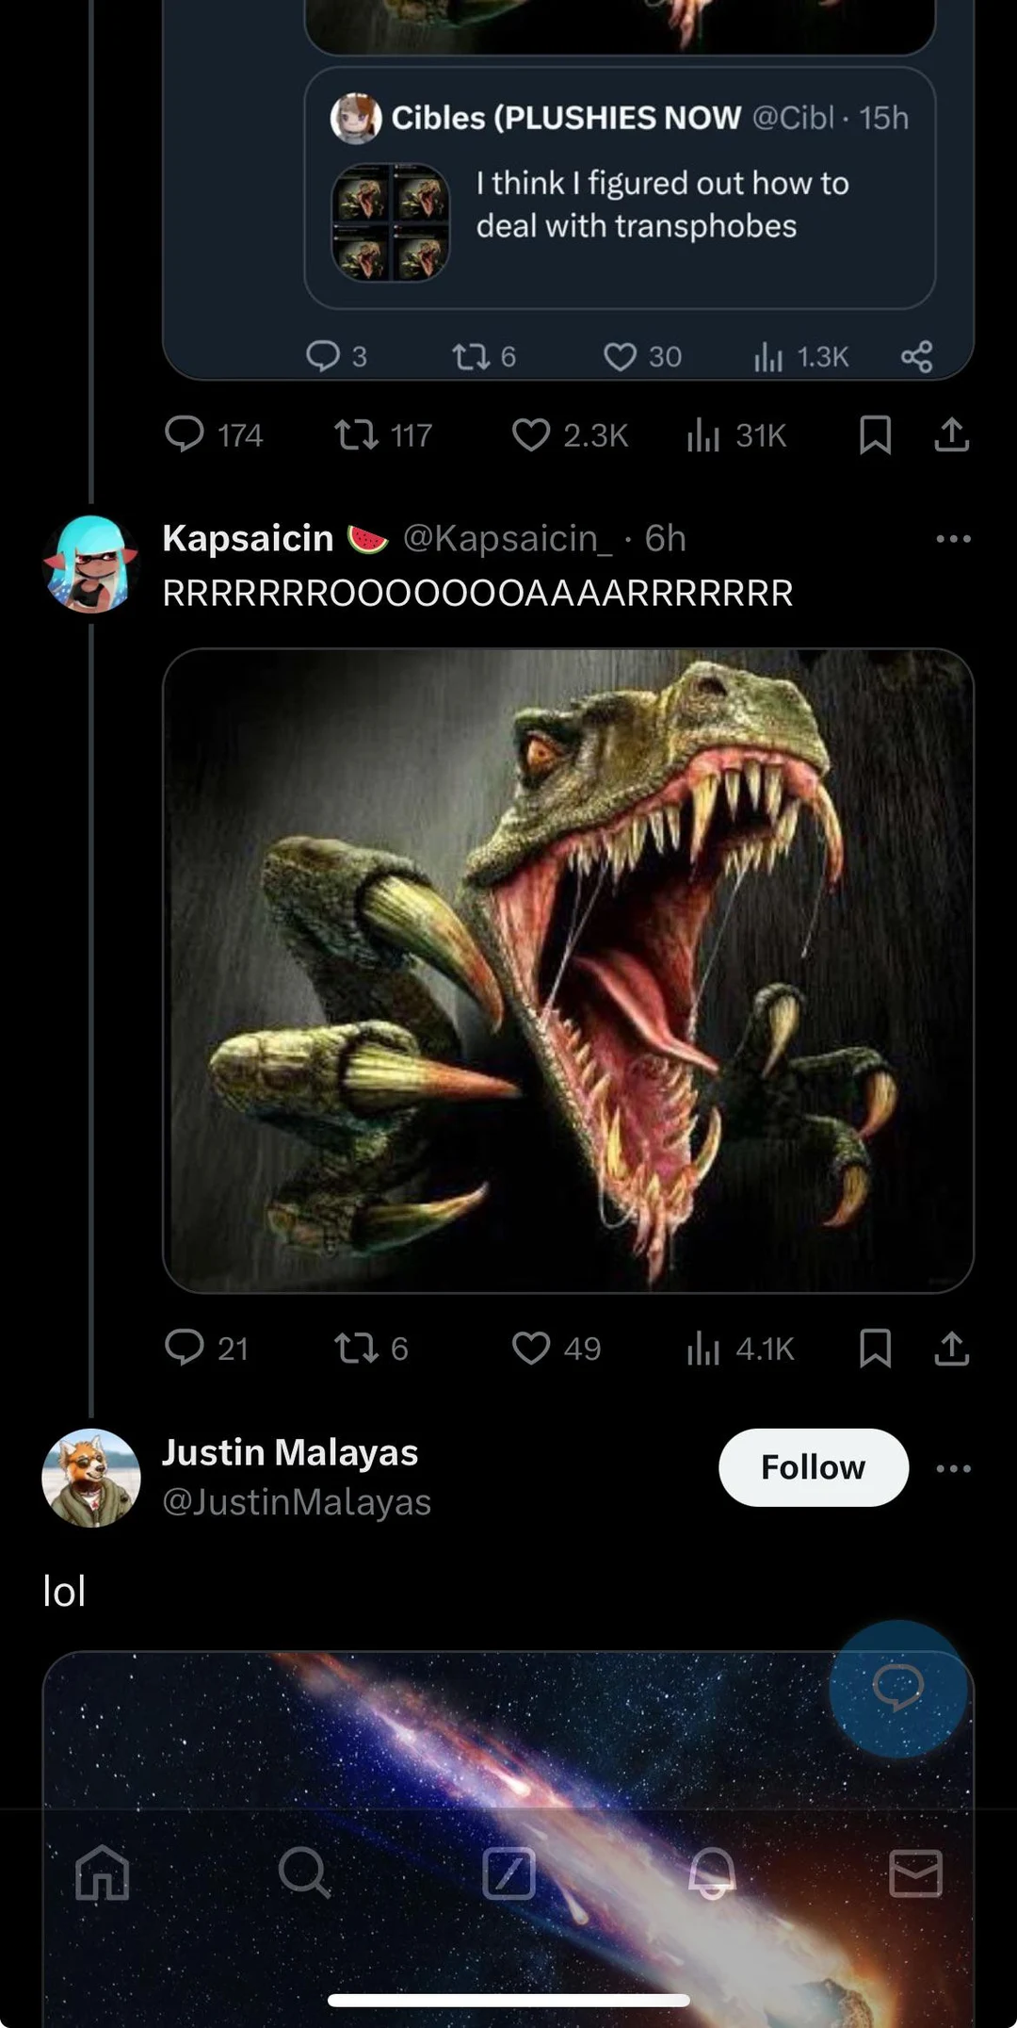The height and width of the screenshot is (2028, 1017).
Task: Repost the tweet with 117 reposts
Action: point(357,435)
